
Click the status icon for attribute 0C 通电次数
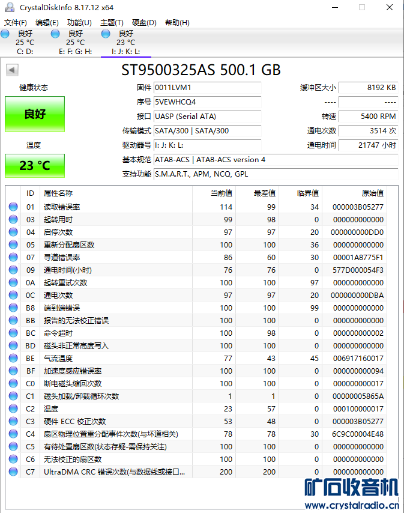coord(13,295)
